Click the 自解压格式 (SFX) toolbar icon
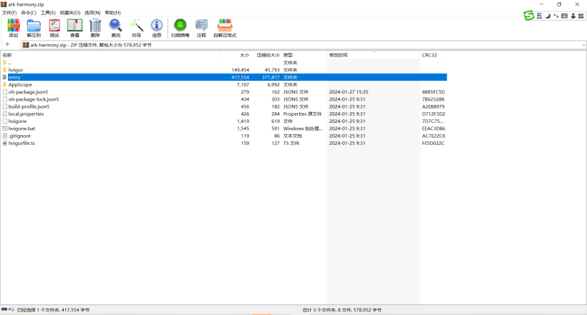The height and width of the screenshot is (315, 587). [x=224, y=27]
